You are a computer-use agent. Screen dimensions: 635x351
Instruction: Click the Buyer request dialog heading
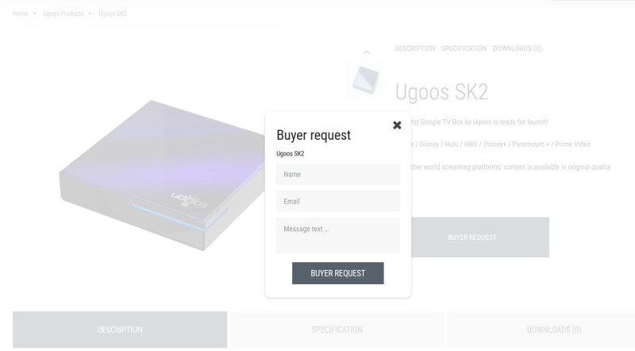click(314, 135)
